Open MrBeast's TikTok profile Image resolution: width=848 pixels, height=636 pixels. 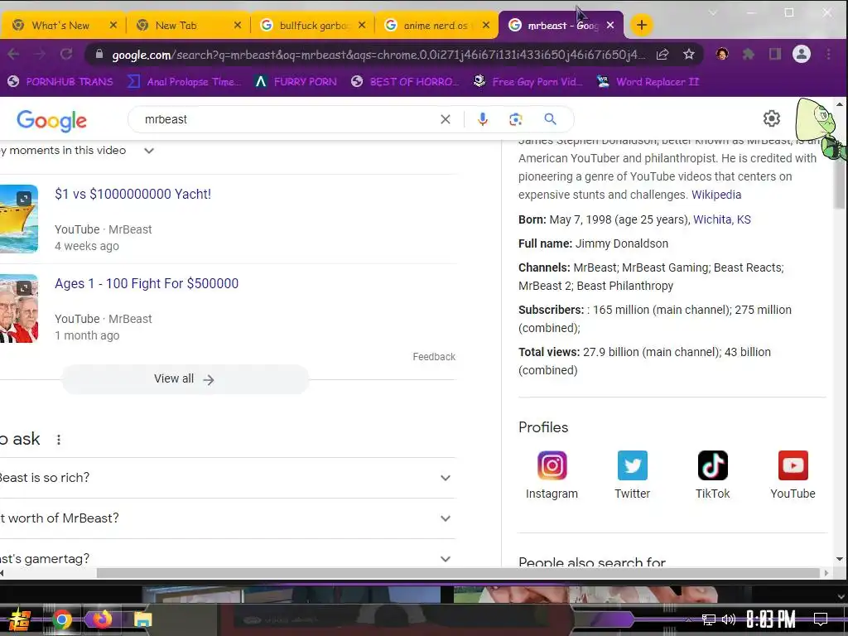[713, 475]
